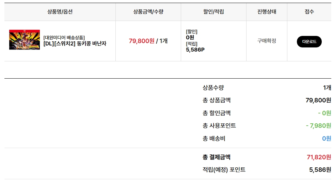Select the 할인/적립 column header
This screenshot has height=184, width=334.
tap(214, 12)
